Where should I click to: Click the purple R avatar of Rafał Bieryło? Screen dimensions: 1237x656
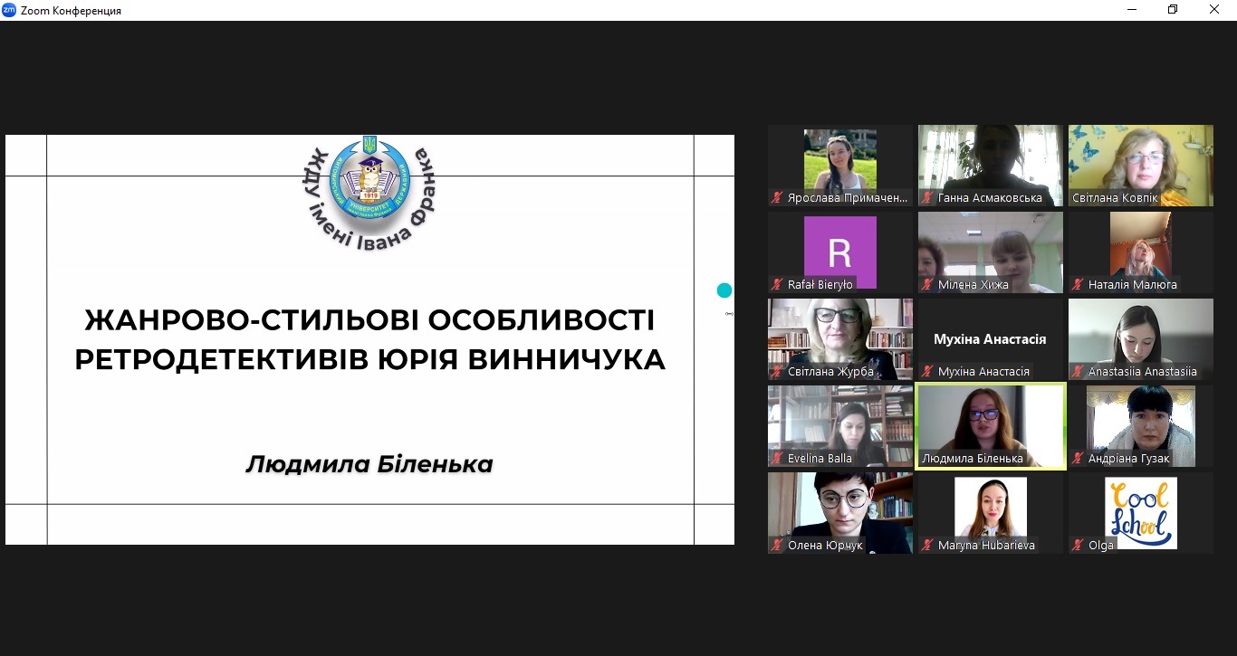click(x=840, y=249)
